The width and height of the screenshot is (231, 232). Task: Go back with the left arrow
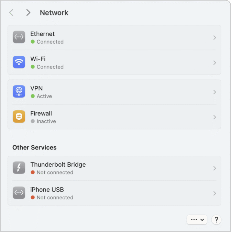pyautogui.click(x=11, y=12)
